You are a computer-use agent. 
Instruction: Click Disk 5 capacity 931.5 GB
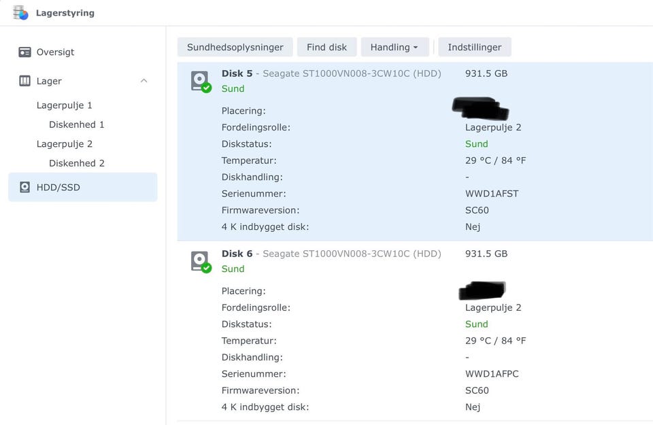click(486, 73)
